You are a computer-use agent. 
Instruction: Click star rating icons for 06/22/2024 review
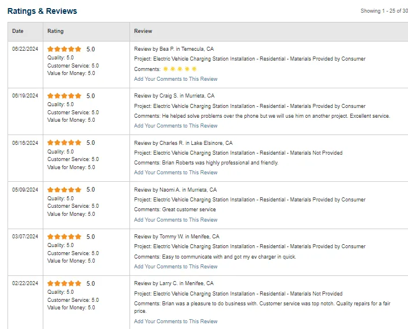coord(64,50)
